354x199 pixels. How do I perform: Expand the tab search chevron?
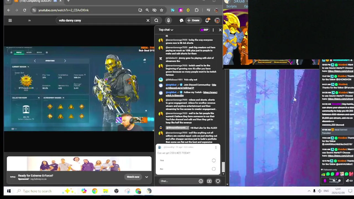[x=8, y=1]
